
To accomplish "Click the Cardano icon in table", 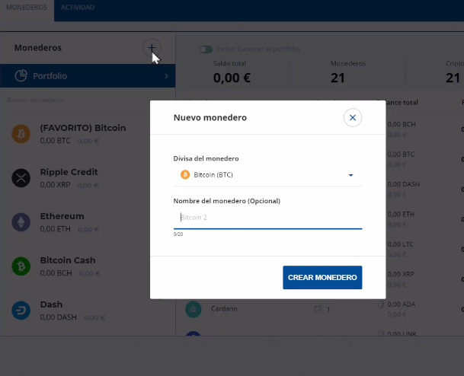I will tap(194, 309).
